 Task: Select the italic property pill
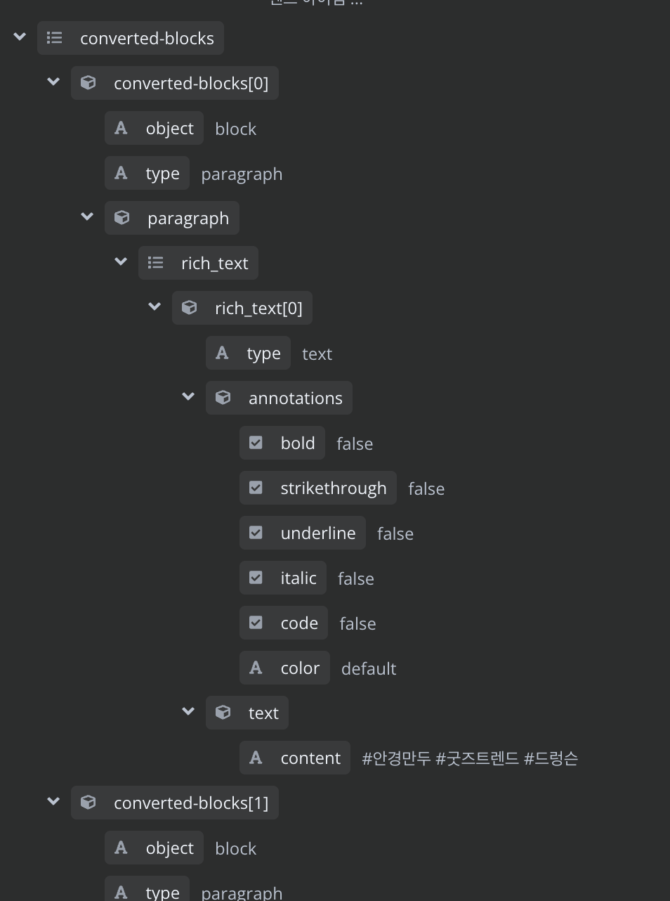point(283,578)
